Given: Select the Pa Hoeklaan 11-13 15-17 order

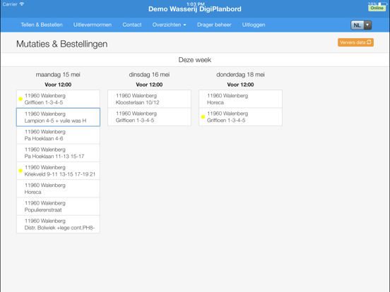Looking at the screenshot, I should click(58, 153).
